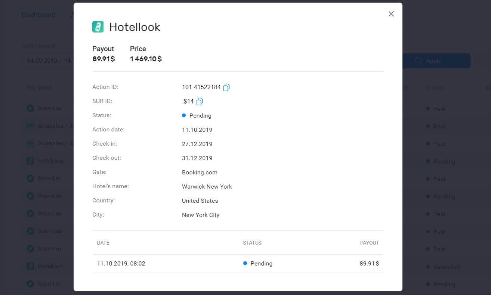Screen dimensions: 491x295
Task: Click the Pending dot in the payout history row
Action: coord(245,263)
